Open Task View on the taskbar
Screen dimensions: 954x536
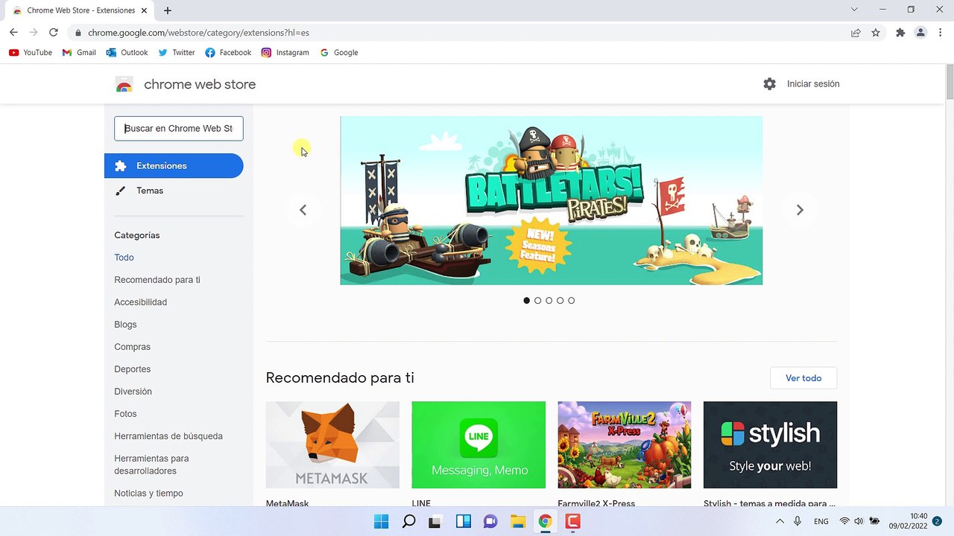pos(435,522)
